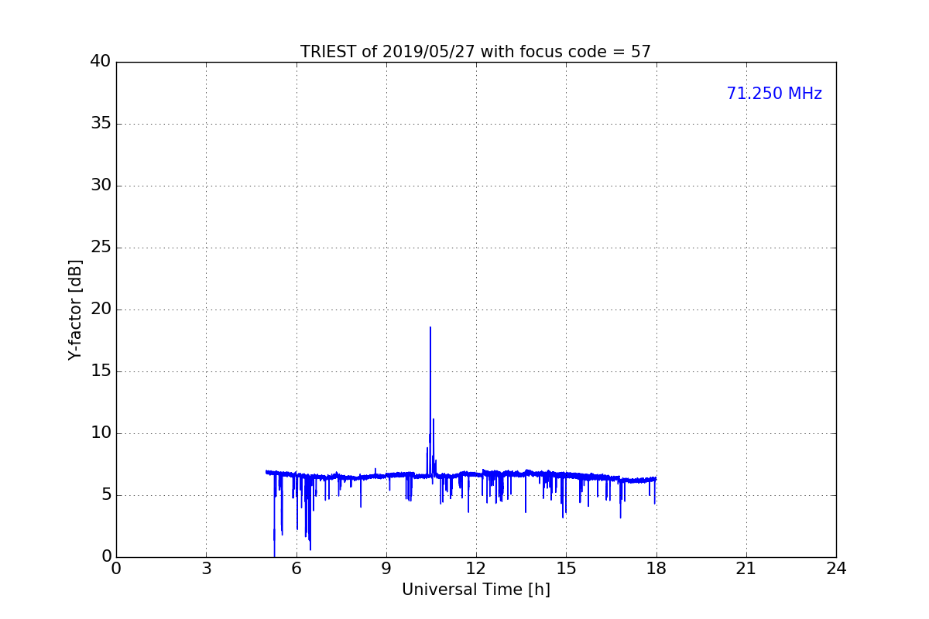Click the x-axis tick label 12
929x619 pixels.
476,569
